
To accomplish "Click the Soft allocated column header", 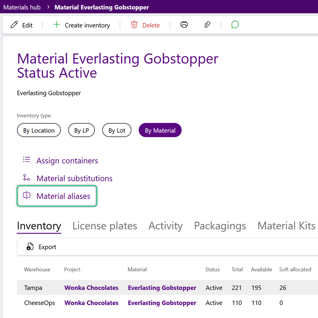I will tap(295, 269).
